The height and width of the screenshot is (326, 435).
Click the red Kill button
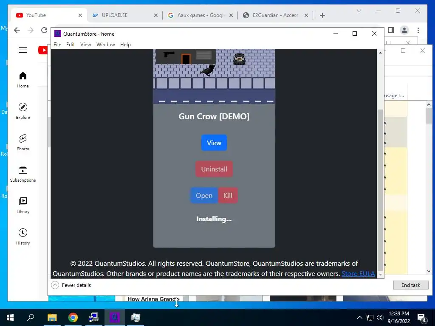click(x=228, y=195)
